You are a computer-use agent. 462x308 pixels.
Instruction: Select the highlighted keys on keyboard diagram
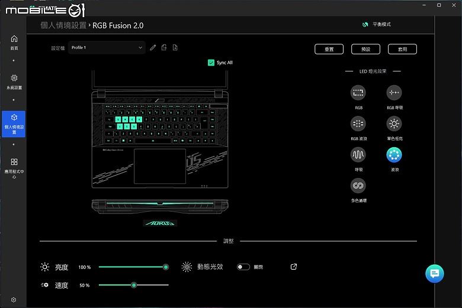pos(129,123)
